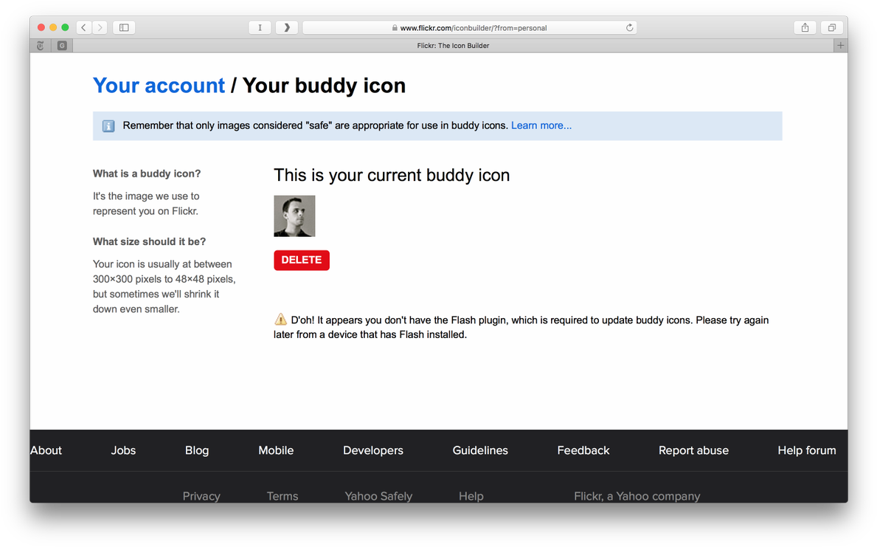Click the chevron extension button in toolbar

[287, 27]
